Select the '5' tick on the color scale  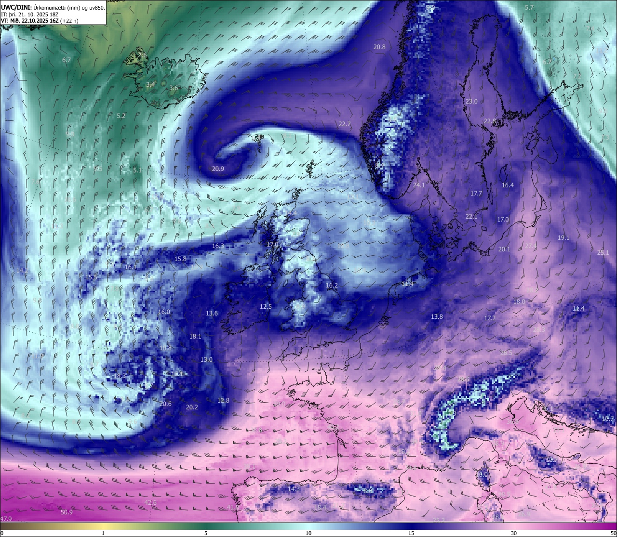coord(206,533)
